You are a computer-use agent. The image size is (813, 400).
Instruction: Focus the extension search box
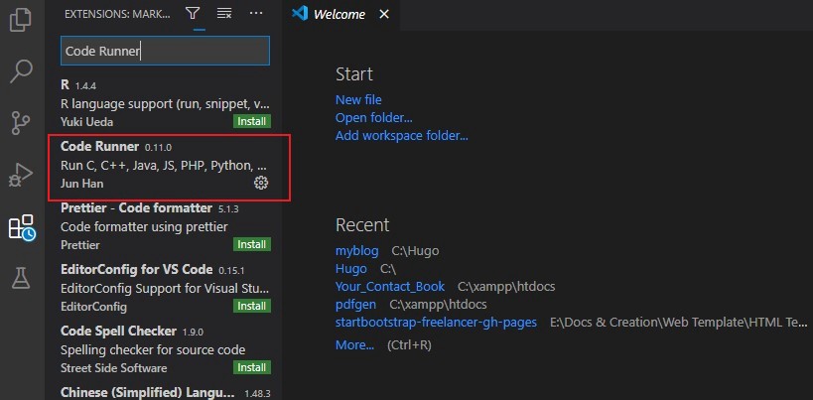click(165, 51)
